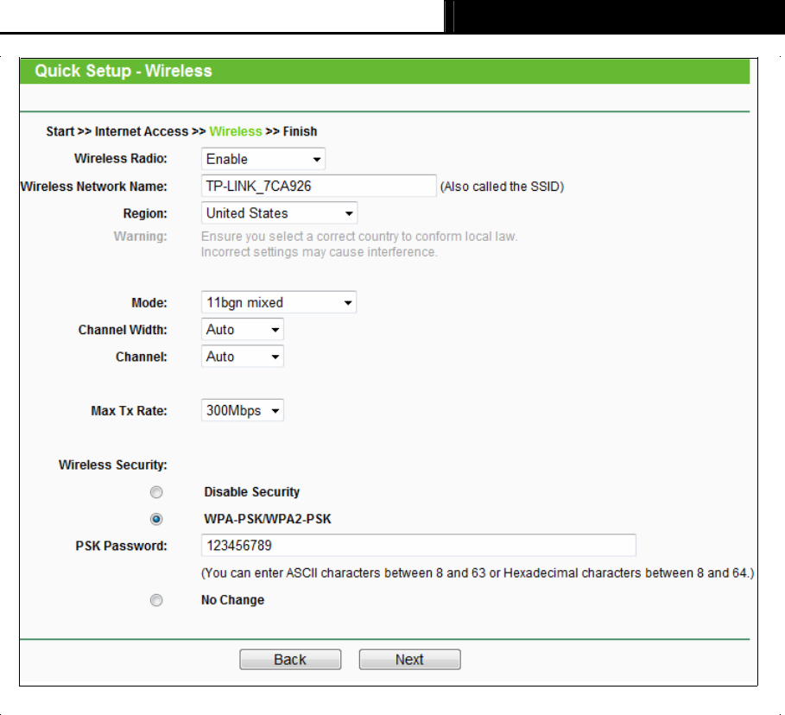This screenshot has height=715, width=785.
Task: Click the Start breadcrumb step
Action: point(60,131)
